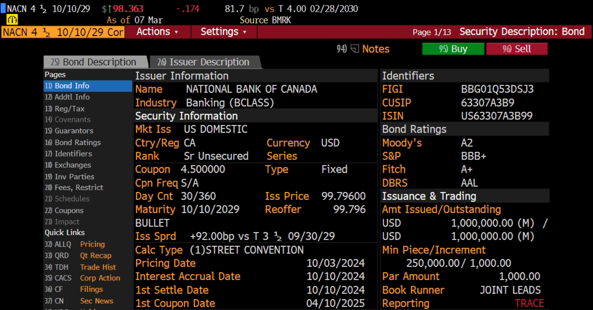Switch to Issuer Description tab
The image size is (593, 310).
point(205,62)
